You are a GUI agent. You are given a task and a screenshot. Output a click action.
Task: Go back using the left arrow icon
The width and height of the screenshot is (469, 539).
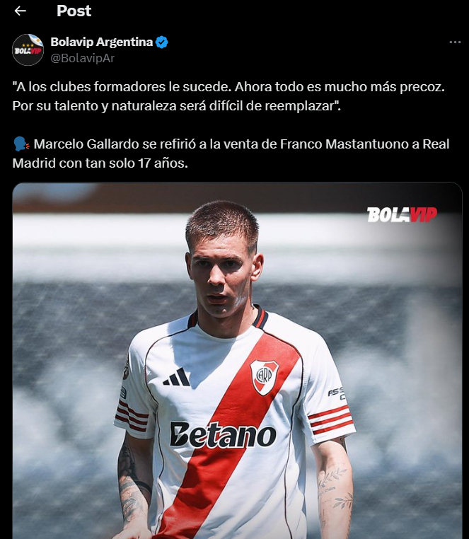pos(21,11)
